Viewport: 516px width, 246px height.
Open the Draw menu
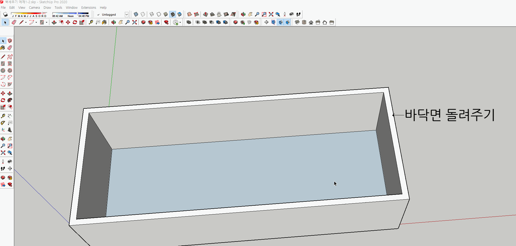tap(47, 8)
